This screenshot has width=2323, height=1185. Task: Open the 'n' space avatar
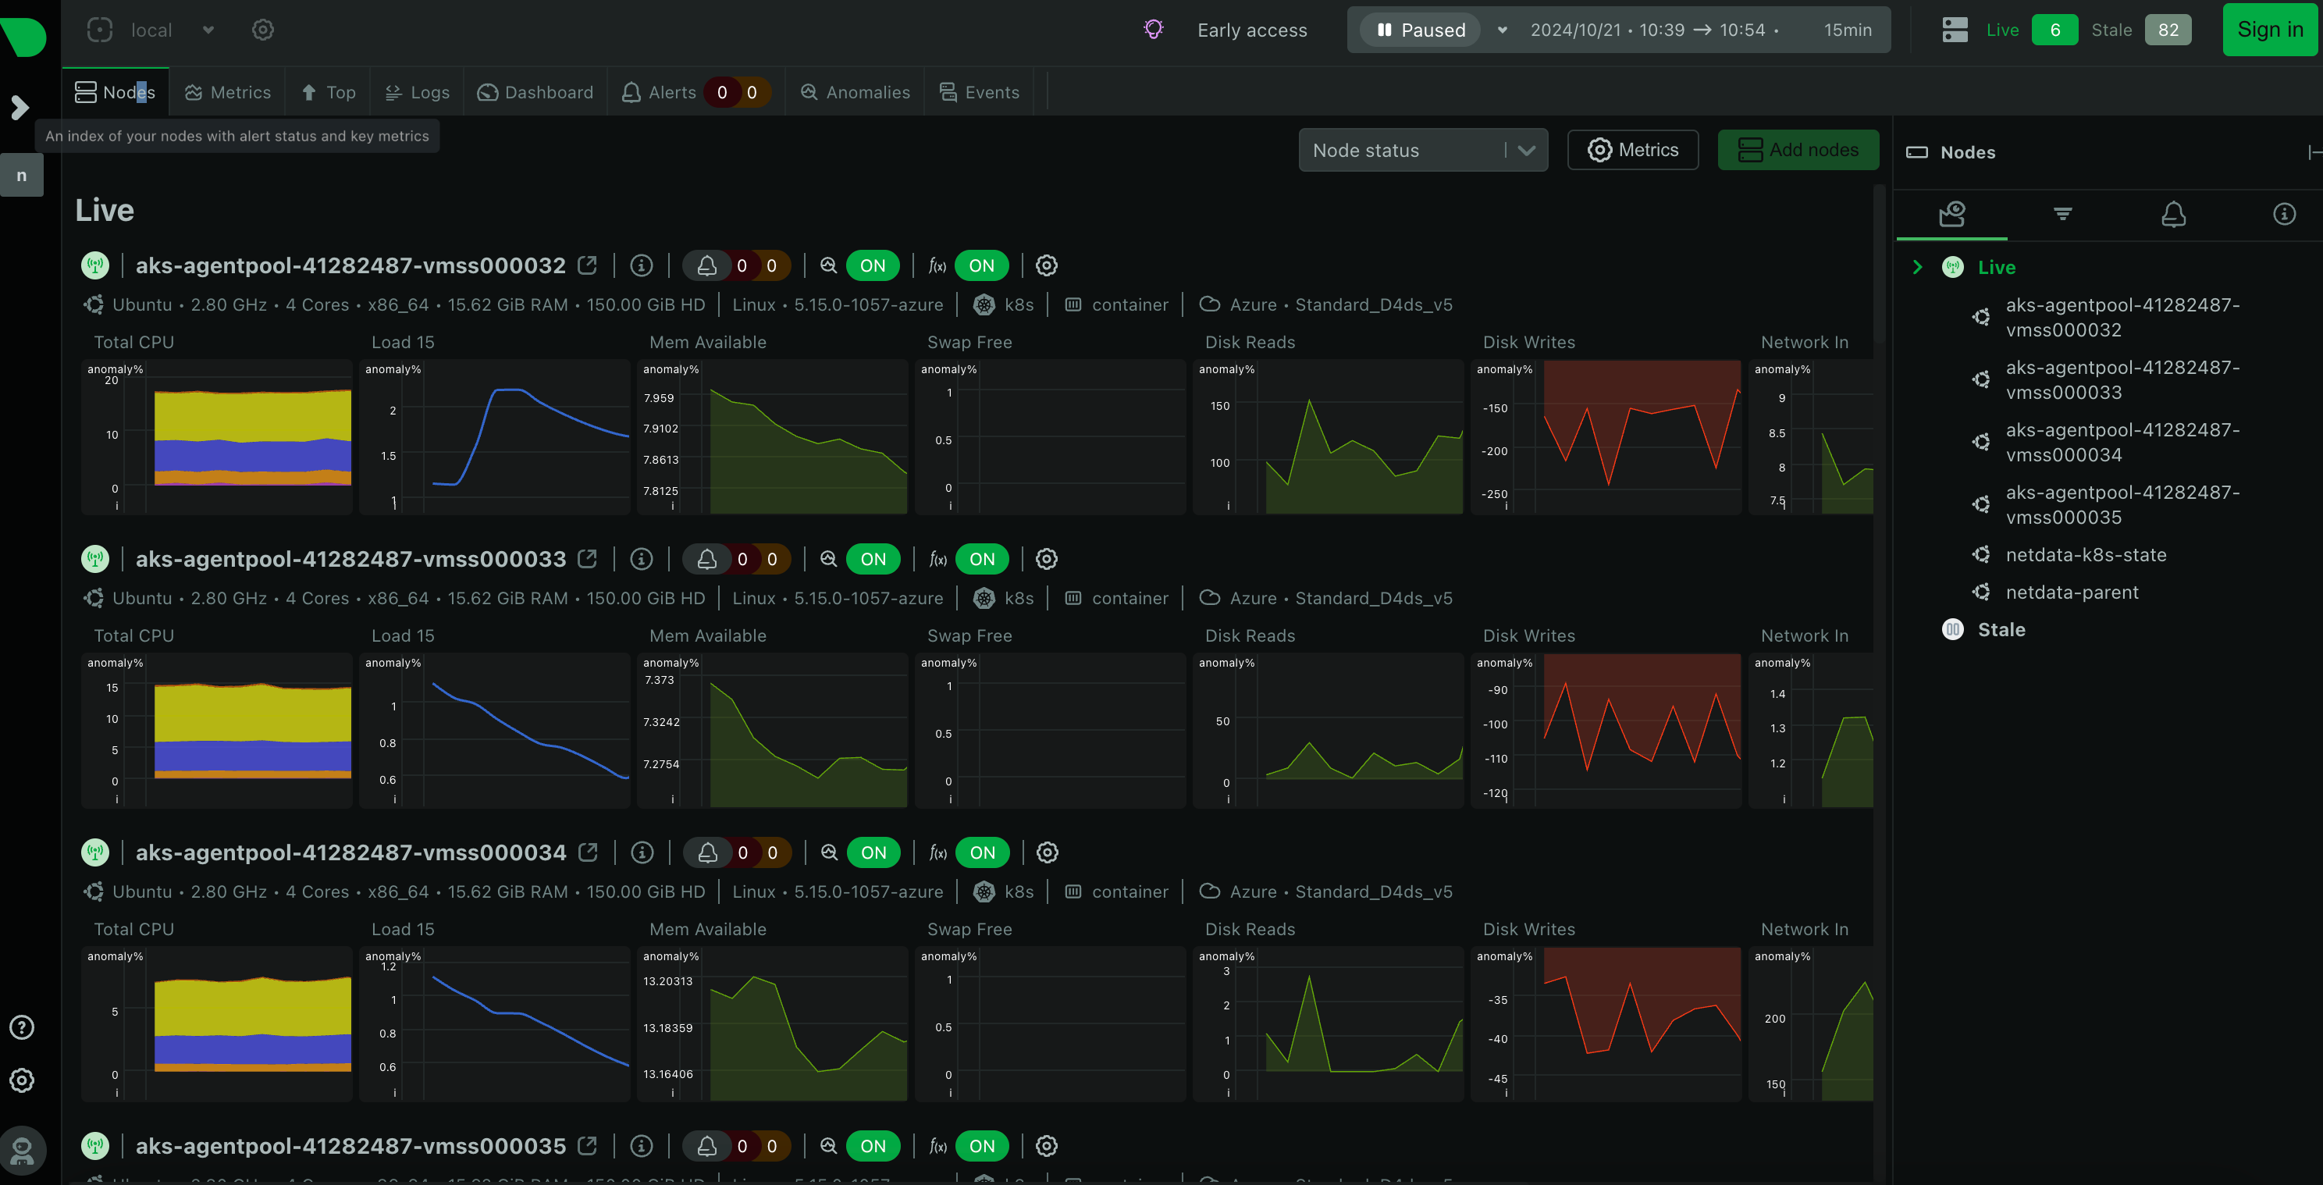(x=22, y=175)
